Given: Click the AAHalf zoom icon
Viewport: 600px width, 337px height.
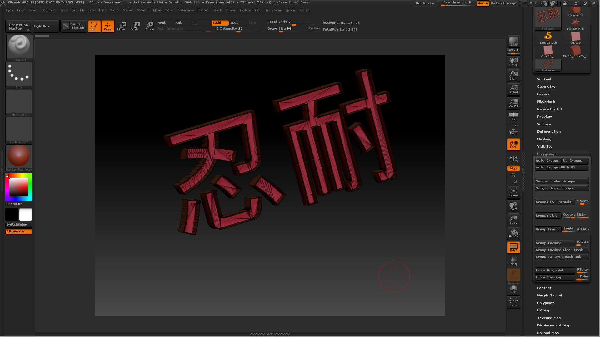Looking at the screenshot, I should [513, 103].
